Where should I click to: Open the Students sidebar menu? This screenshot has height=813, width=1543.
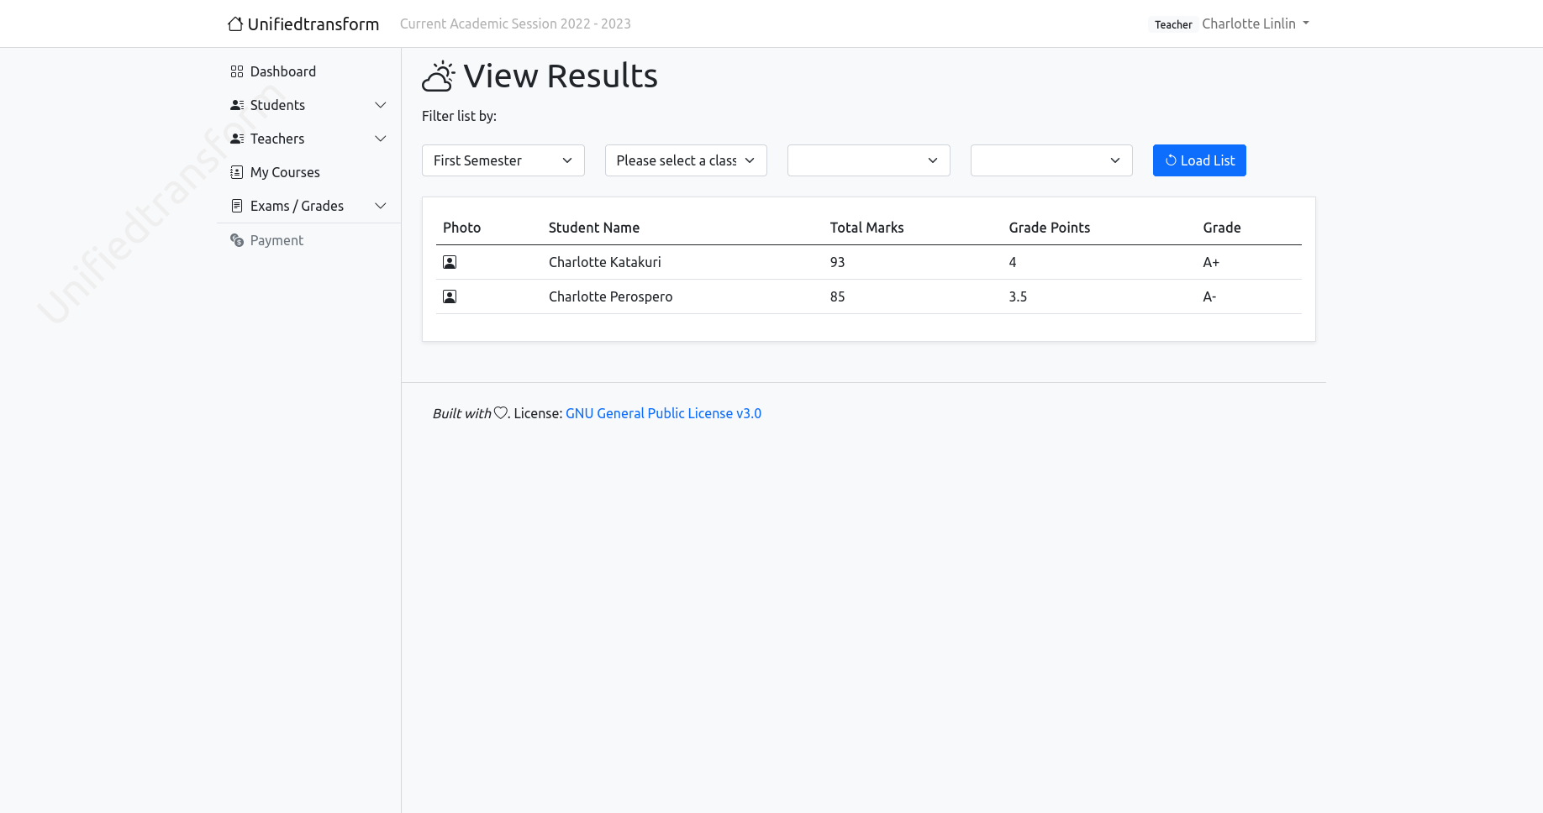(x=308, y=105)
